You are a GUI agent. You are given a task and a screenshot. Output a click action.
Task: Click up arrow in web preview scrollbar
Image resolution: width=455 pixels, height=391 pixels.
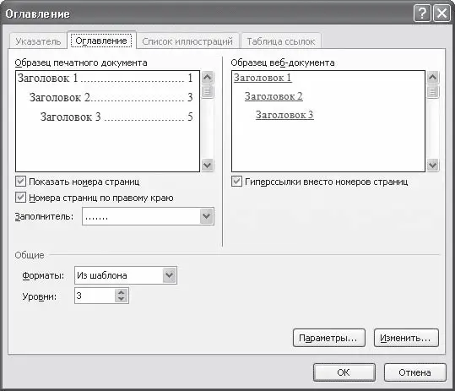pyautogui.click(x=433, y=77)
